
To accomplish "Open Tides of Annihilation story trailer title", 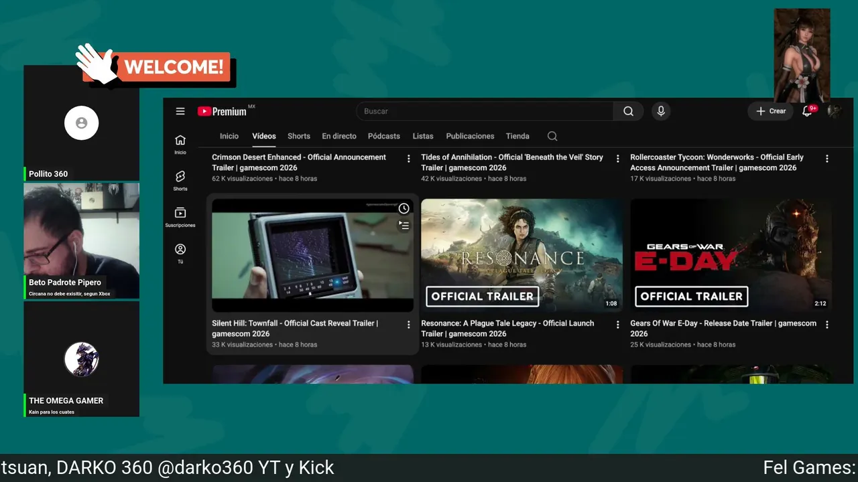I will pyautogui.click(x=512, y=163).
